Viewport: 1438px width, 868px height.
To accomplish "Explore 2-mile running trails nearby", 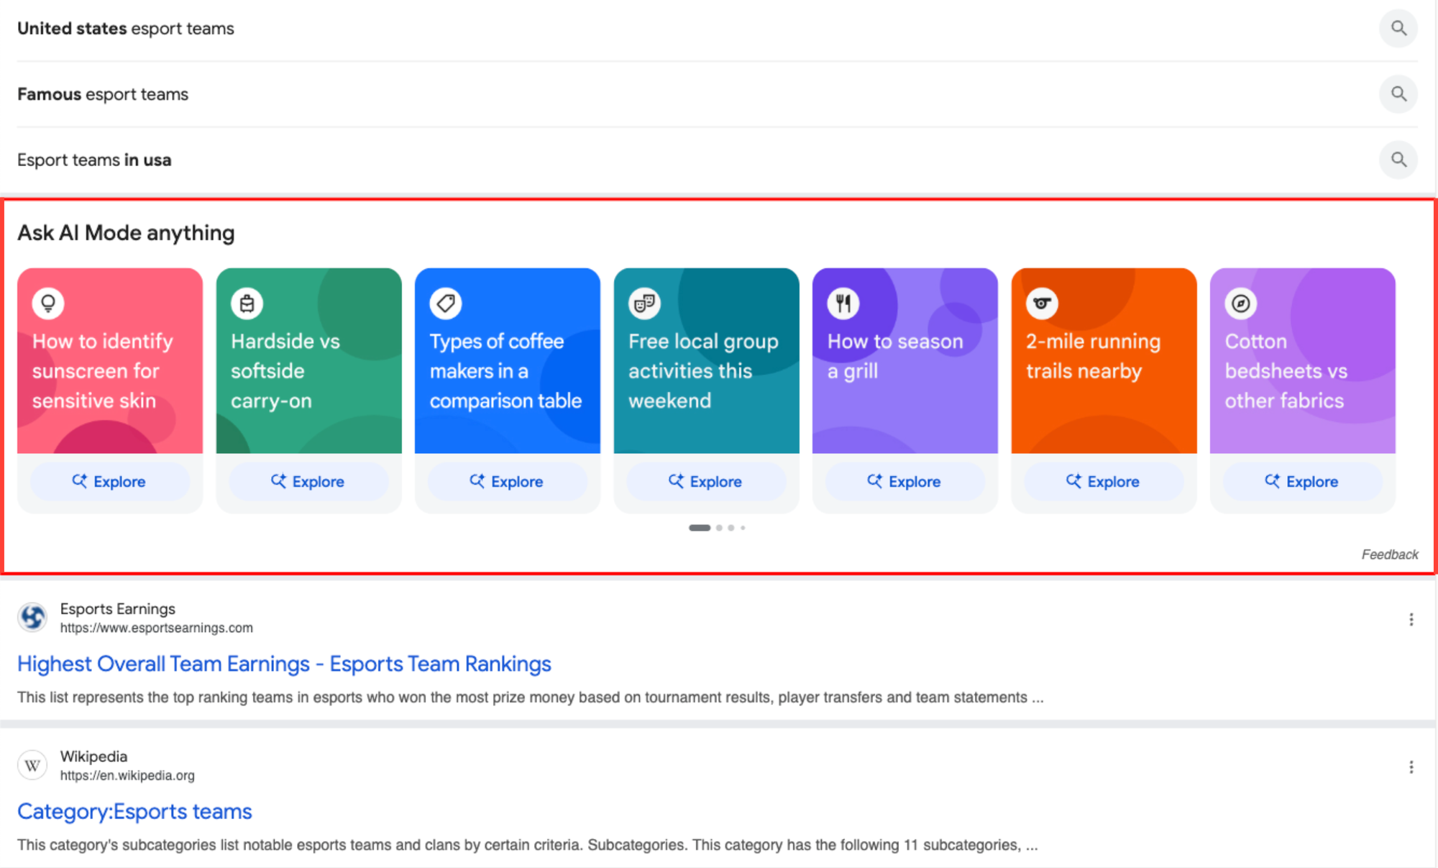I will (x=1103, y=481).
